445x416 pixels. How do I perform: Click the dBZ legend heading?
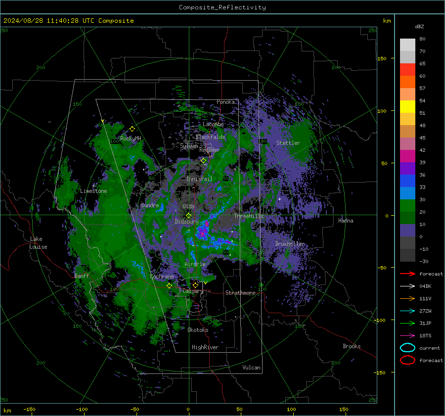419,27
